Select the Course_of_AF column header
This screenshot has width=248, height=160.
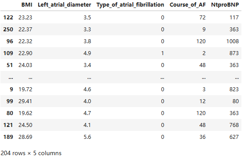tap(188, 4)
